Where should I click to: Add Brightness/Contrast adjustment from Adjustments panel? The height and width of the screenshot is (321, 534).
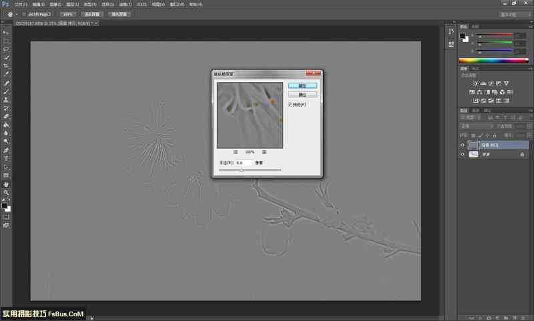coord(475,83)
